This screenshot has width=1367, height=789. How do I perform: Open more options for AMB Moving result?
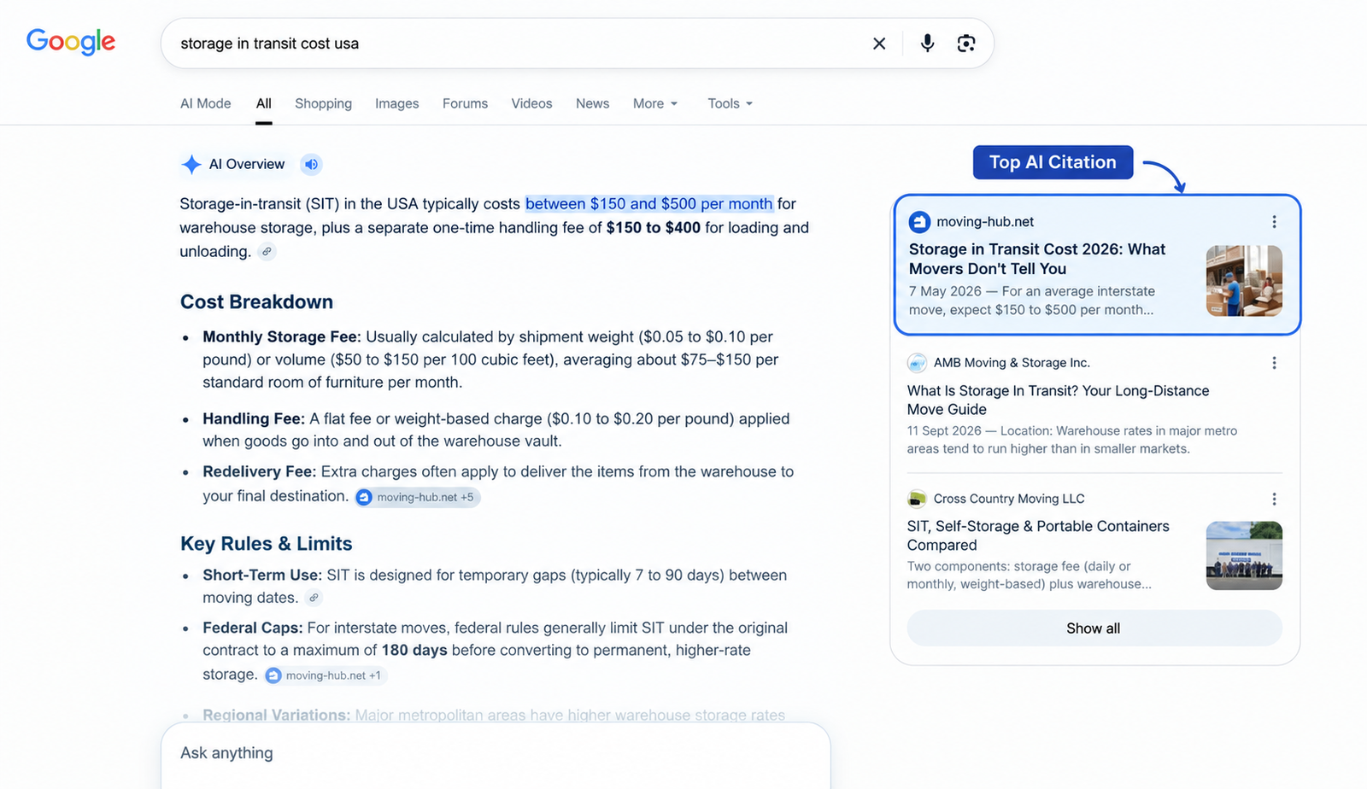(x=1274, y=363)
